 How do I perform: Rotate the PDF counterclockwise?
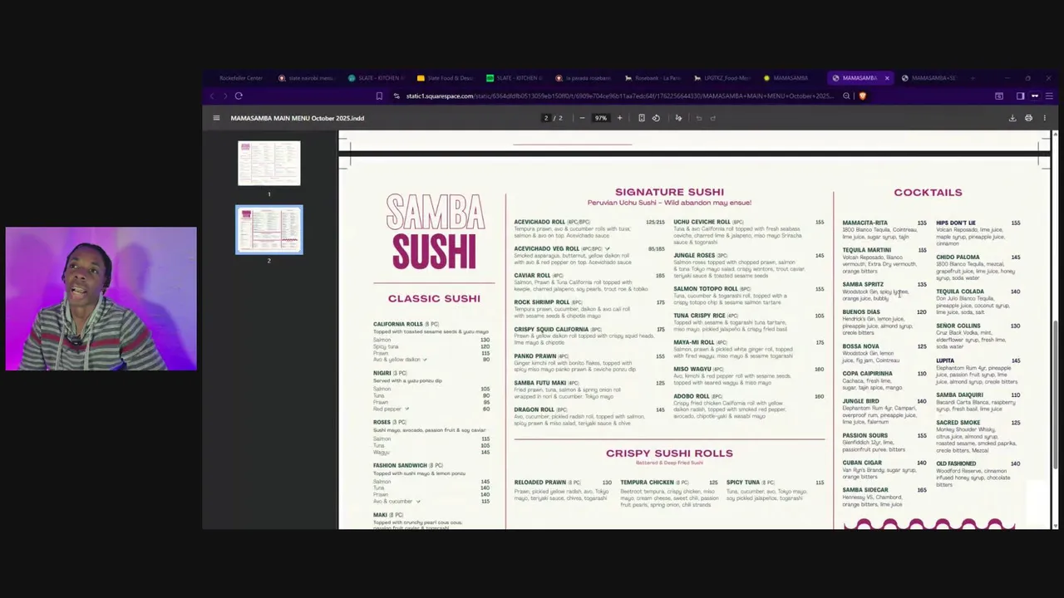(x=656, y=118)
